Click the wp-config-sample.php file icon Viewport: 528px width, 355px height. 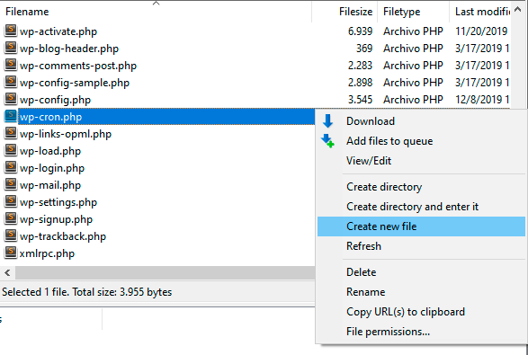pyautogui.click(x=11, y=83)
